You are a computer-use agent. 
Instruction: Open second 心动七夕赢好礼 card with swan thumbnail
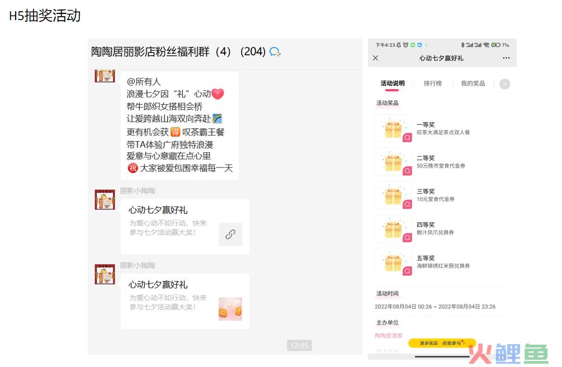coord(185,301)
